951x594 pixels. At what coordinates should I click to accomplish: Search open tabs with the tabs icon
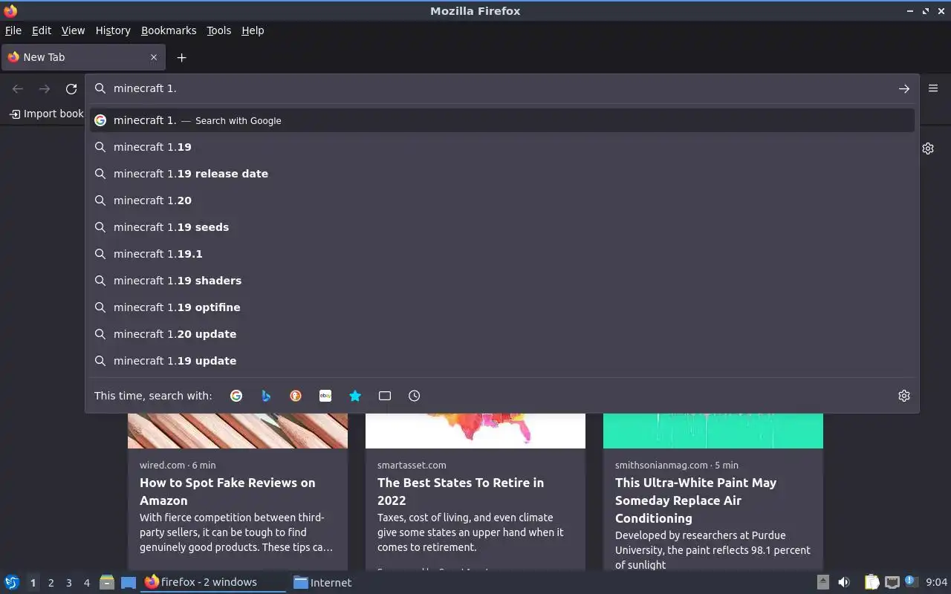coord(385,396)
